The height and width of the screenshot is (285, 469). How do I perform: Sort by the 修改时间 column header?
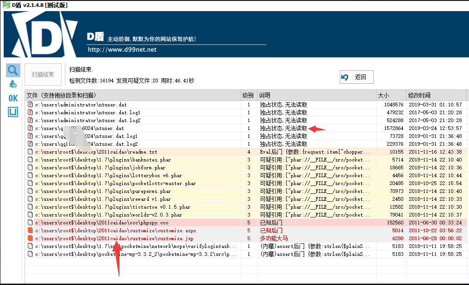(x=419, y=95)
